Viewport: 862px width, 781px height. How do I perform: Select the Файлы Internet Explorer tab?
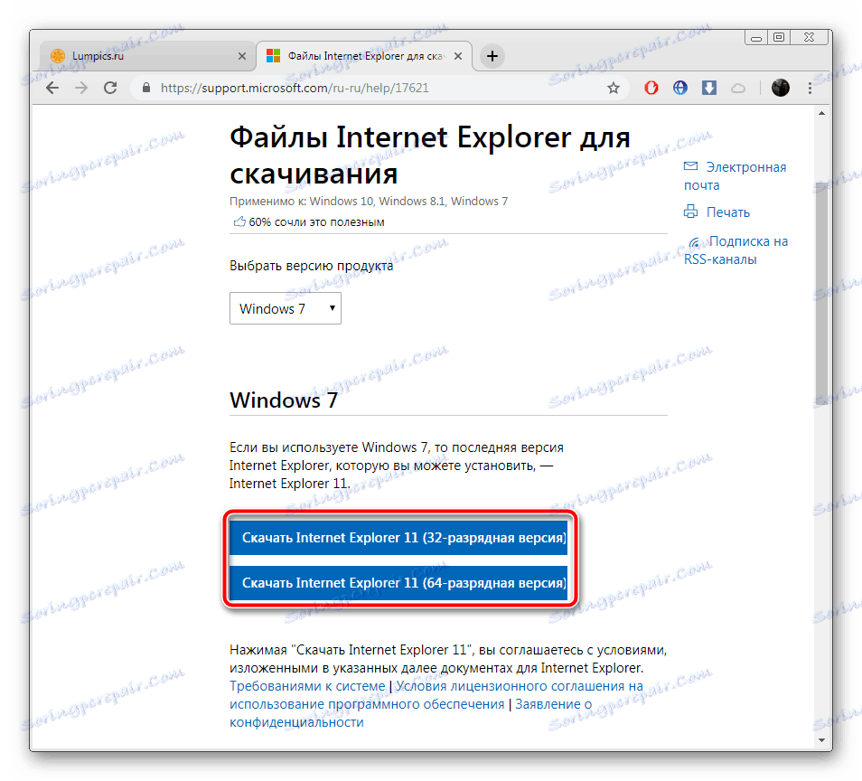[x=364, y=56]
